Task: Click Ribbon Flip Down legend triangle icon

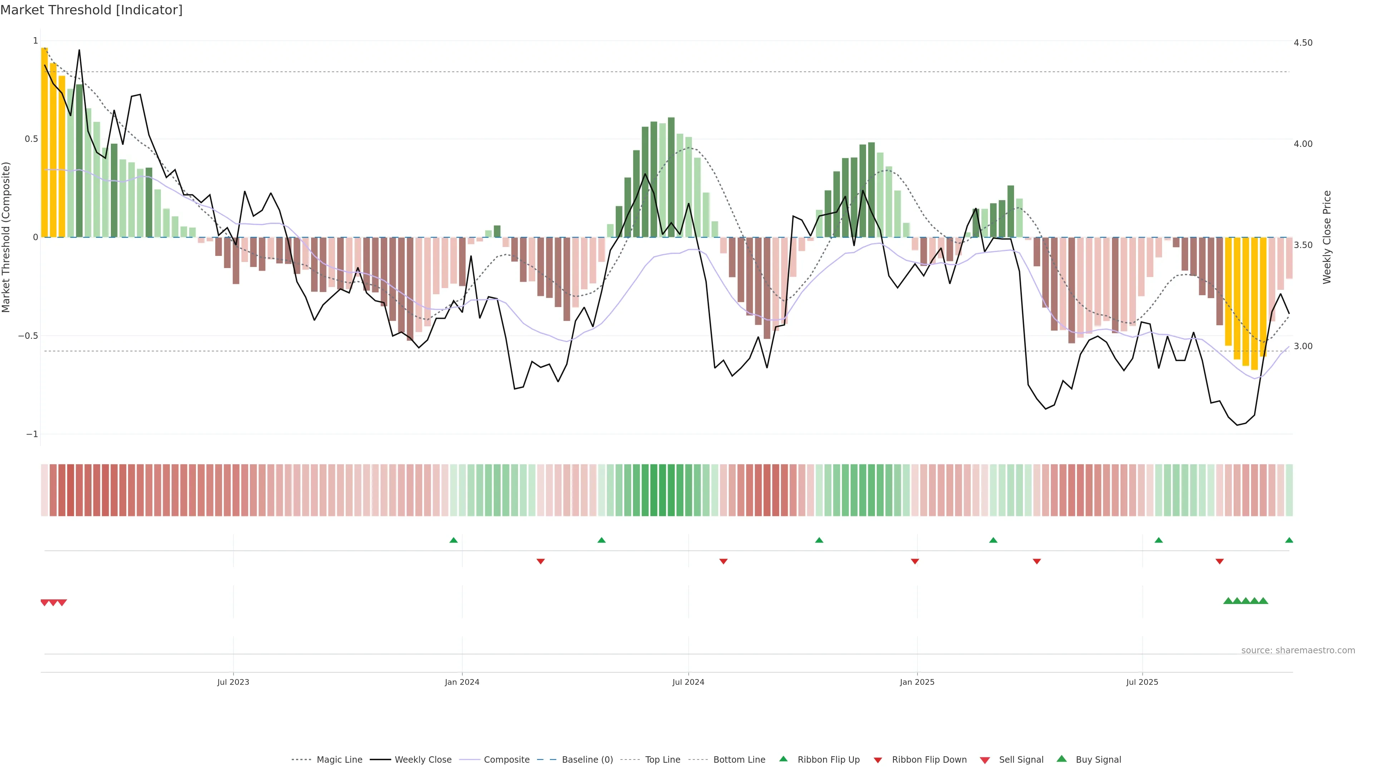Action: pos(878,760)
